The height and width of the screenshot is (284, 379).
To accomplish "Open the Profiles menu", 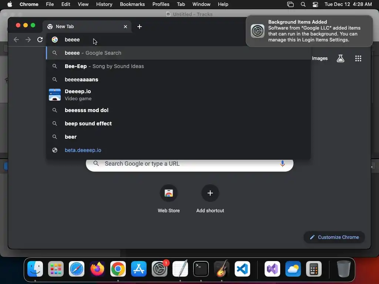I will pos(161,4).
